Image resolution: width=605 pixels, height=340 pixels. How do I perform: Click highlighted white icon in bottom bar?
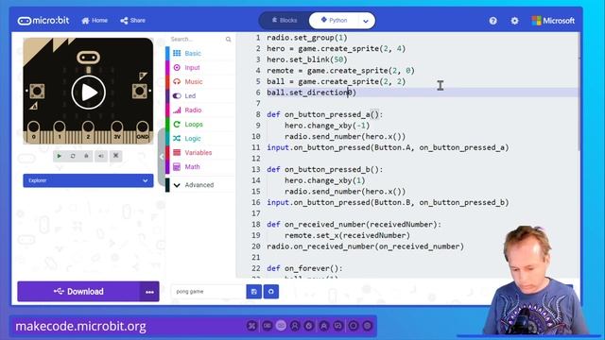[x=281, y=326]
